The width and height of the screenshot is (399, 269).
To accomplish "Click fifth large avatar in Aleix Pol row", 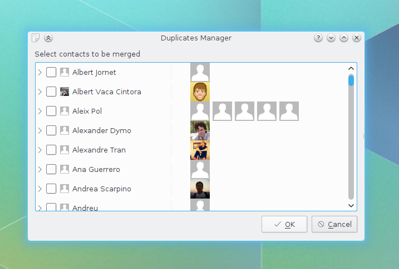I will pyautogui.click(x=289, y=111).
